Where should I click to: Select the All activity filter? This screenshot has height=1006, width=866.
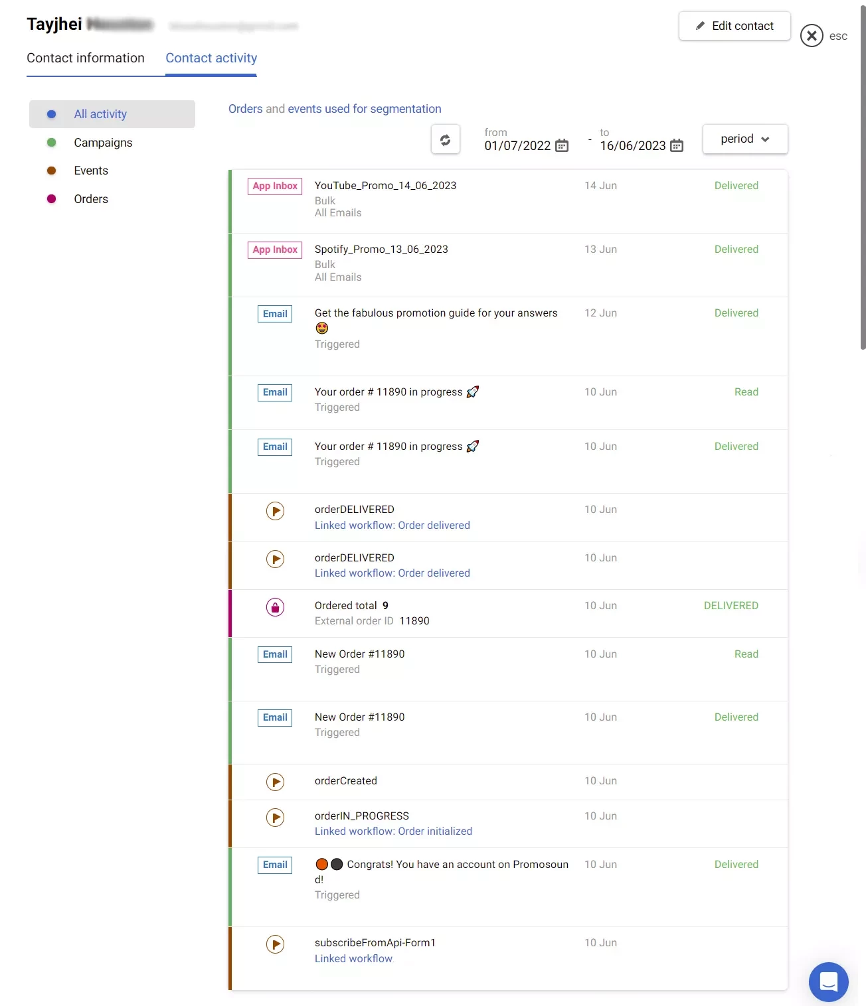[x=100, y=114]
